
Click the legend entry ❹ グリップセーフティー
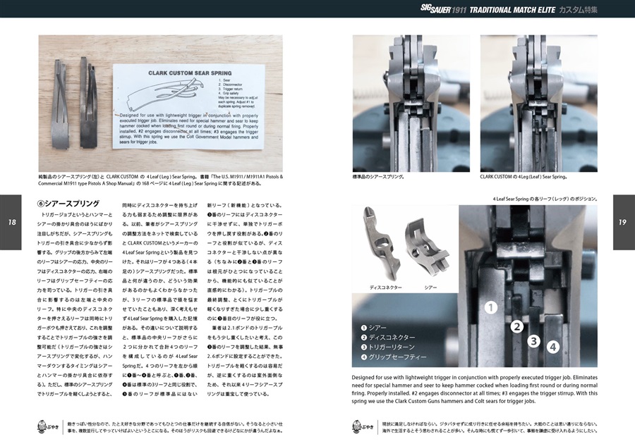tap(394, 357)
